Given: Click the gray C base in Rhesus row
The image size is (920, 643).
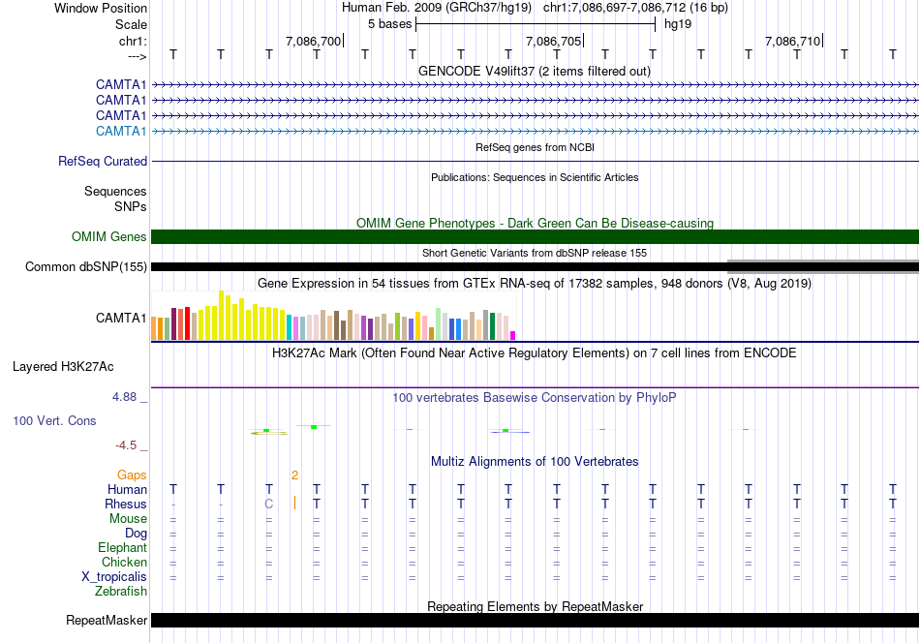Looking at the screenshot, I should click(268, 504).
